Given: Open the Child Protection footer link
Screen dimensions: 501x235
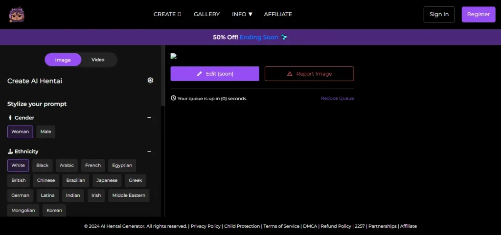Looking at the screenshot, I should tap(242, 226).
